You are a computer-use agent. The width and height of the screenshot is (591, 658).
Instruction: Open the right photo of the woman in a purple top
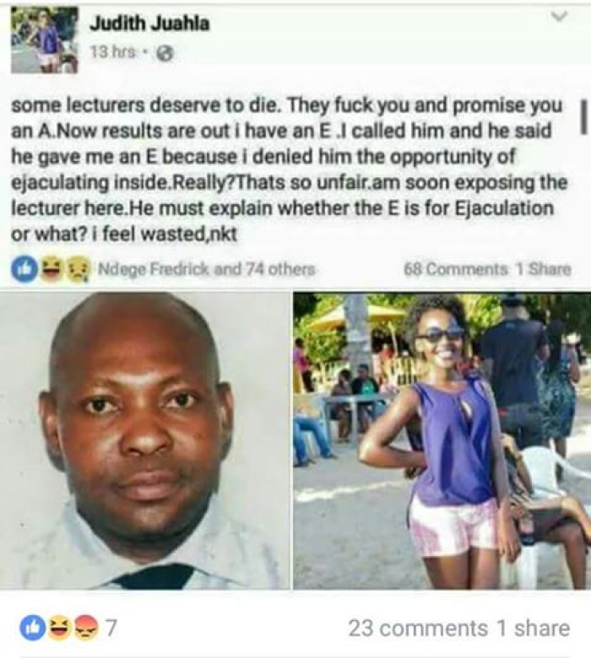[x=442, y=440]
